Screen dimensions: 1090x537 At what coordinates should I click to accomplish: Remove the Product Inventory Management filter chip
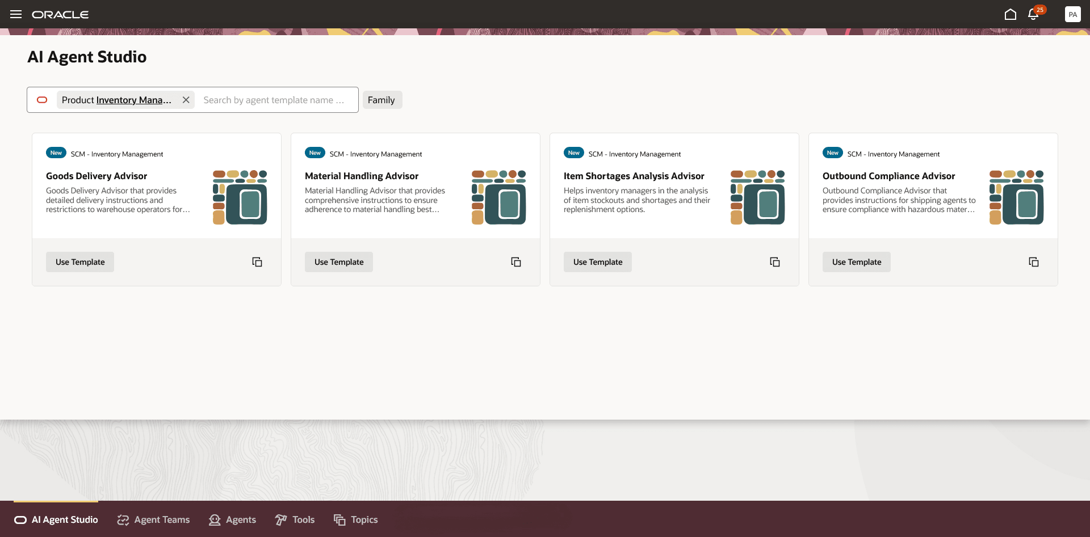coord(186,100)
